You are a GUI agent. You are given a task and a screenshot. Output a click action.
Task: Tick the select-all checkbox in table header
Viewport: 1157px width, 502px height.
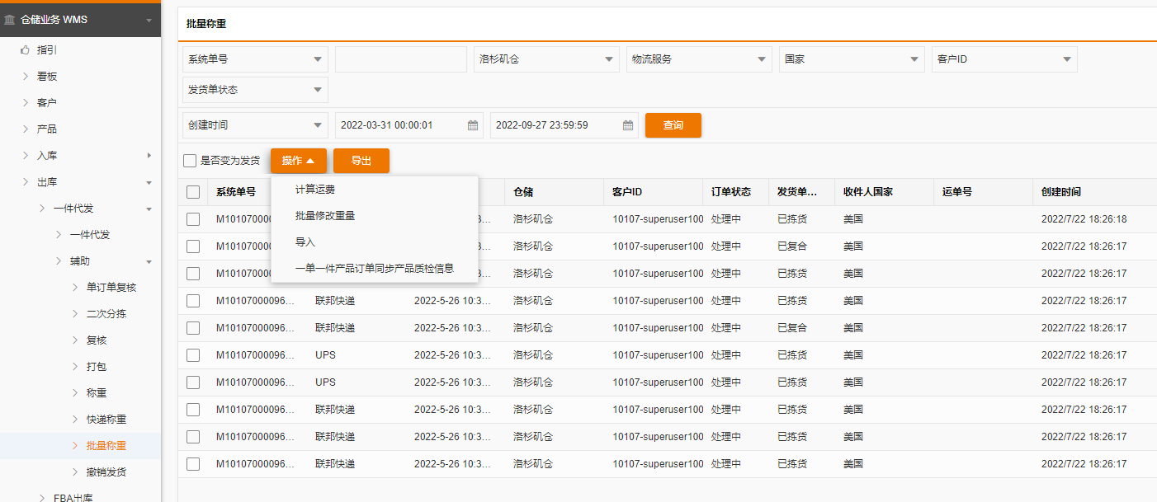click(193, 192)
